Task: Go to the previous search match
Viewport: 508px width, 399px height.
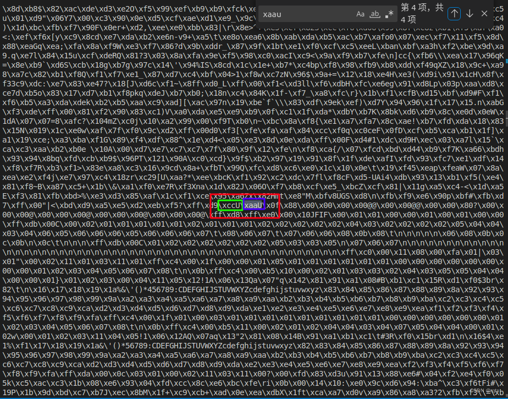Action: [454, 14]
